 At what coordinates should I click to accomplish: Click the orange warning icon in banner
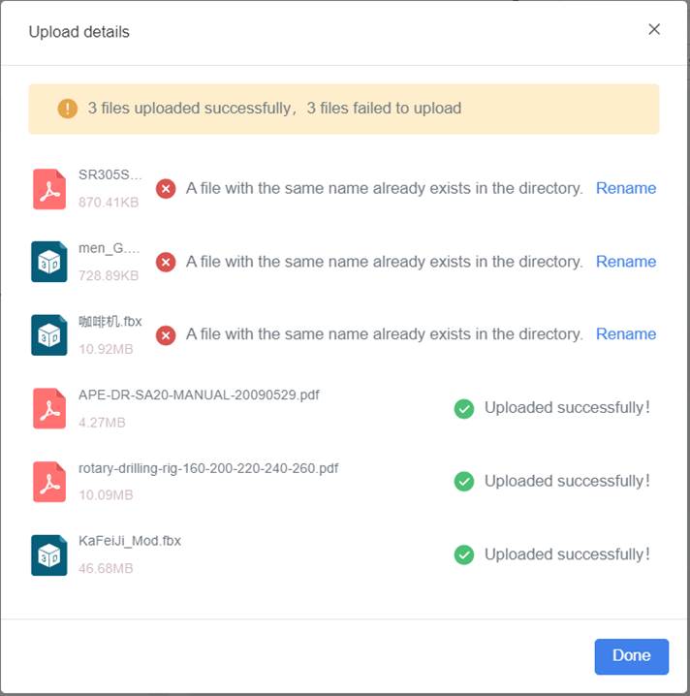coord(67,109)
